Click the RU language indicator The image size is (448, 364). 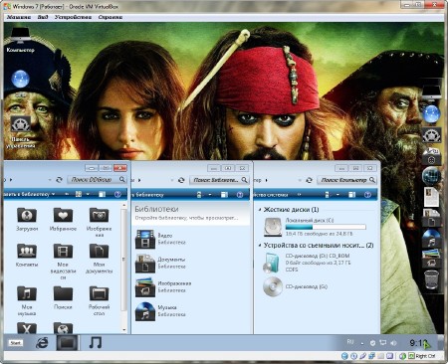pos(350,341)
